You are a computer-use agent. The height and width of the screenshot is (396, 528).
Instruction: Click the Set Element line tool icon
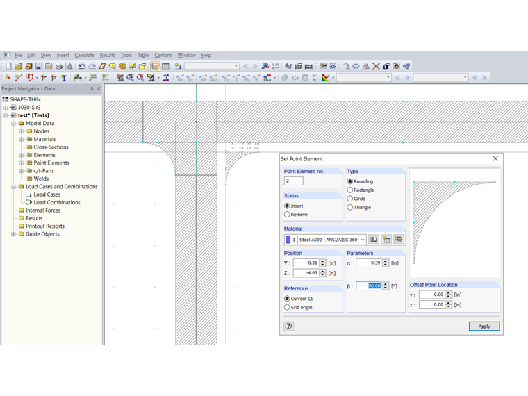[x=19, y=78]
